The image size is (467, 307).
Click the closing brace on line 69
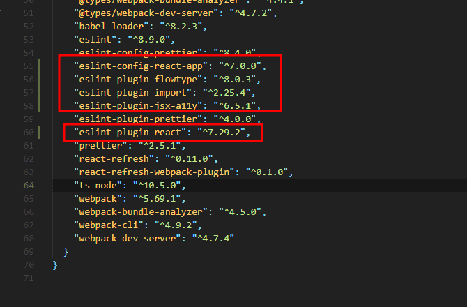tap(66, 252)
